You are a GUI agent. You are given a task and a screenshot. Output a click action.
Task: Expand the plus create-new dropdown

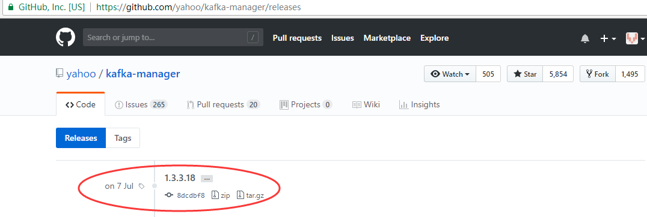[x=608, y=38]
